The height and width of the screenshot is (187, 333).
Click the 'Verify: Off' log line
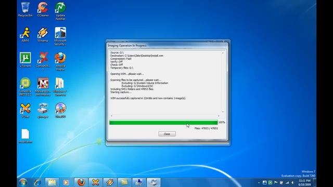pyautogui.click(x=117, y=62)
